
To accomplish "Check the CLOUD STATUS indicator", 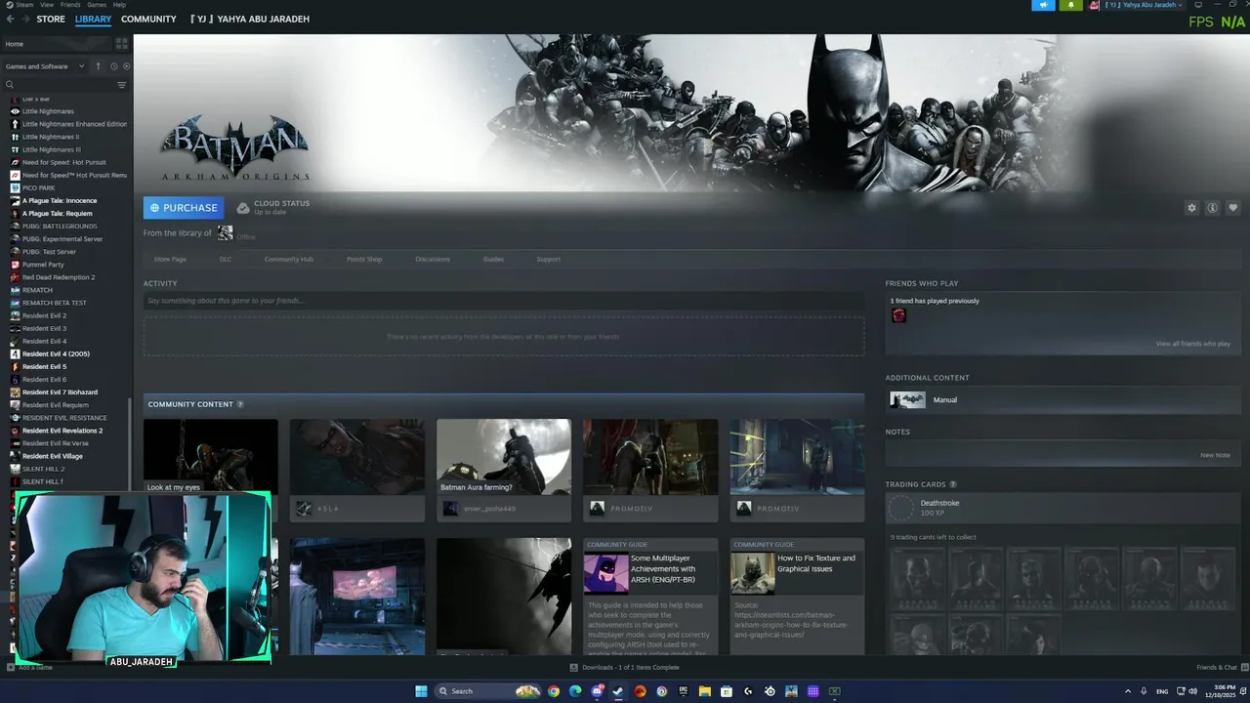I will [x=273, y=207].
